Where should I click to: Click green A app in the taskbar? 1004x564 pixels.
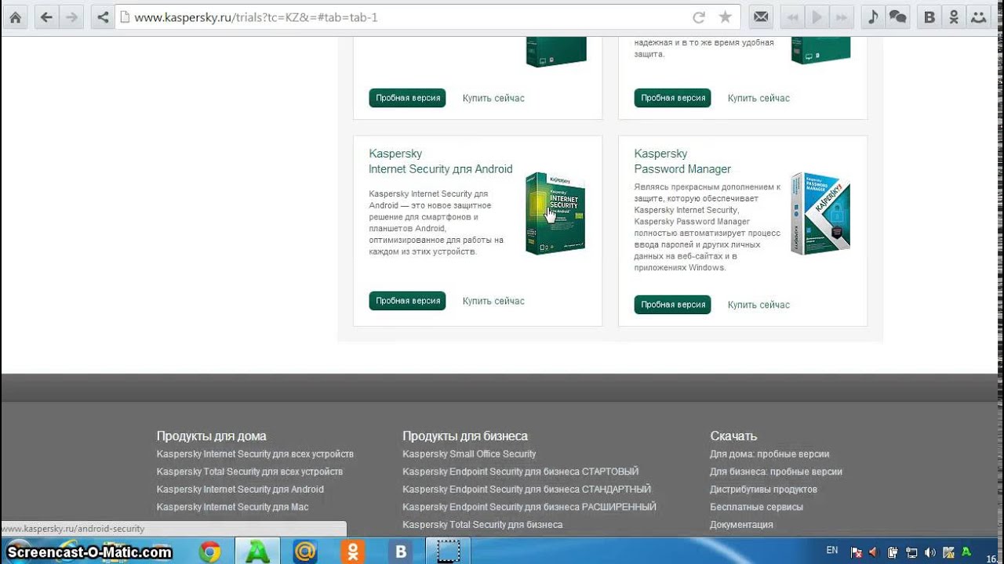pos(257,552)
